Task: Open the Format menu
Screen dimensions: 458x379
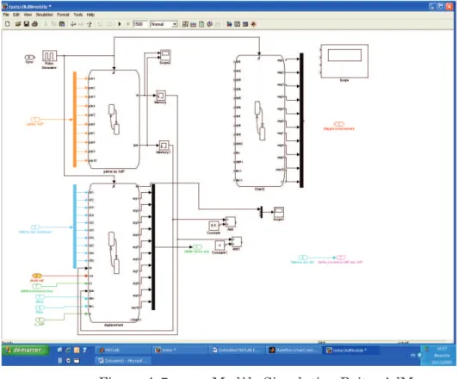Action: coord(63,15)
